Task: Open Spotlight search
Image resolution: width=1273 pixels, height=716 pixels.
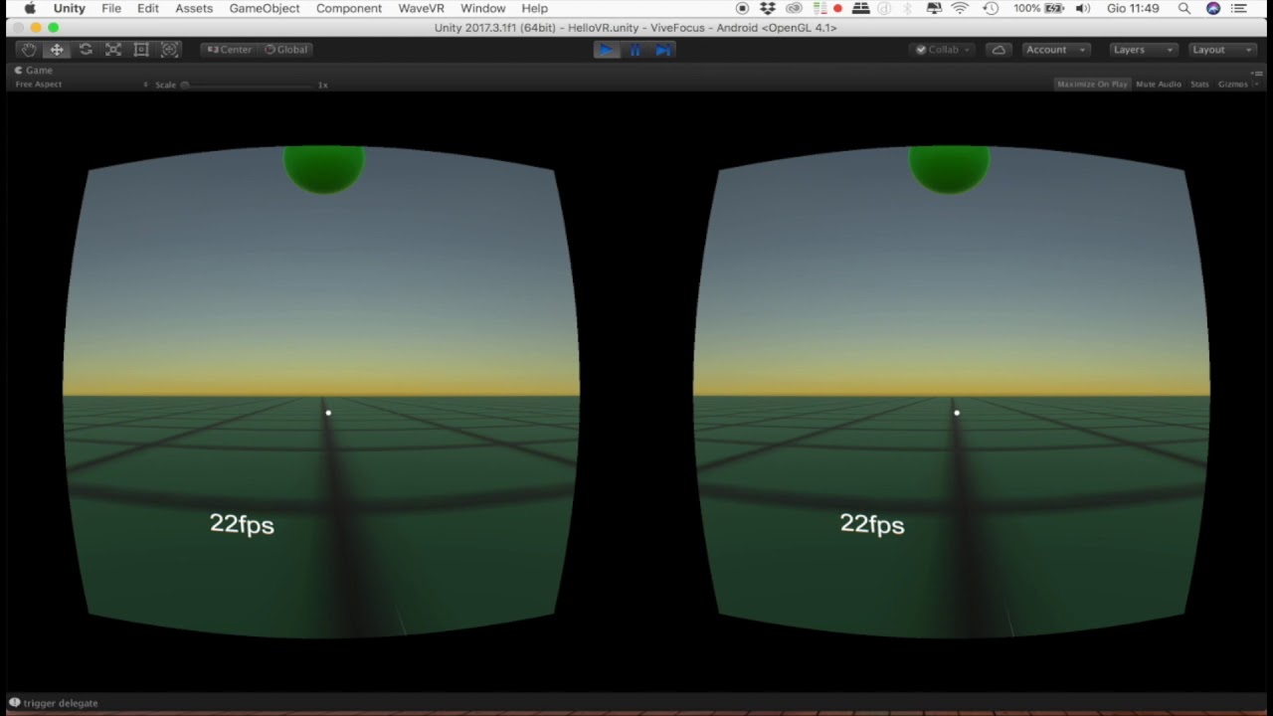Action: pos(1184,8)
